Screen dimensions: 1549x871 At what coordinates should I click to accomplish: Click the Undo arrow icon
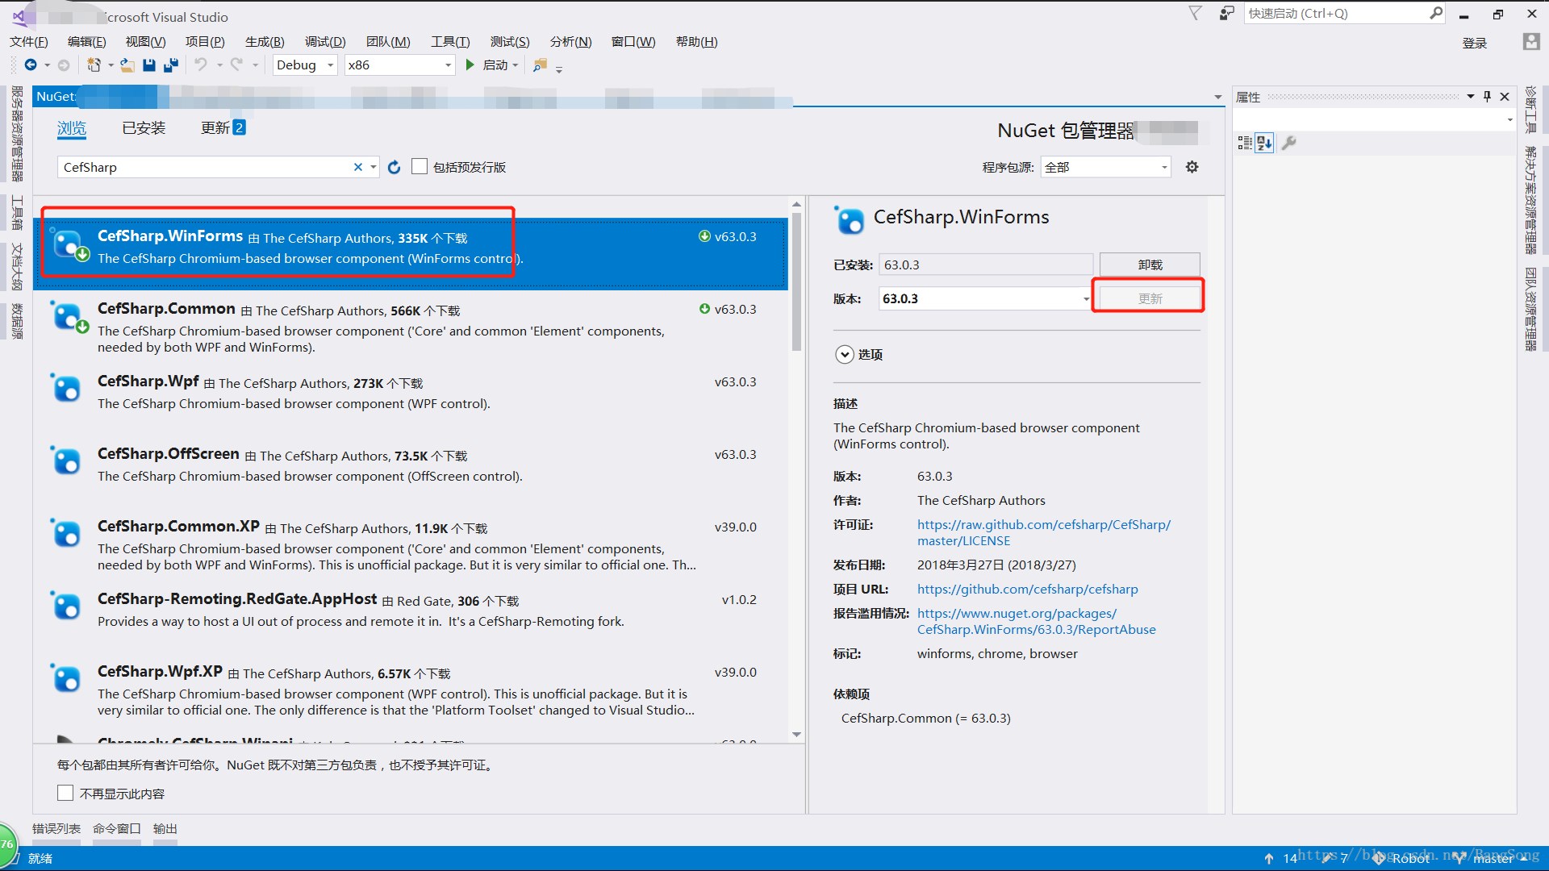point(201,65)
